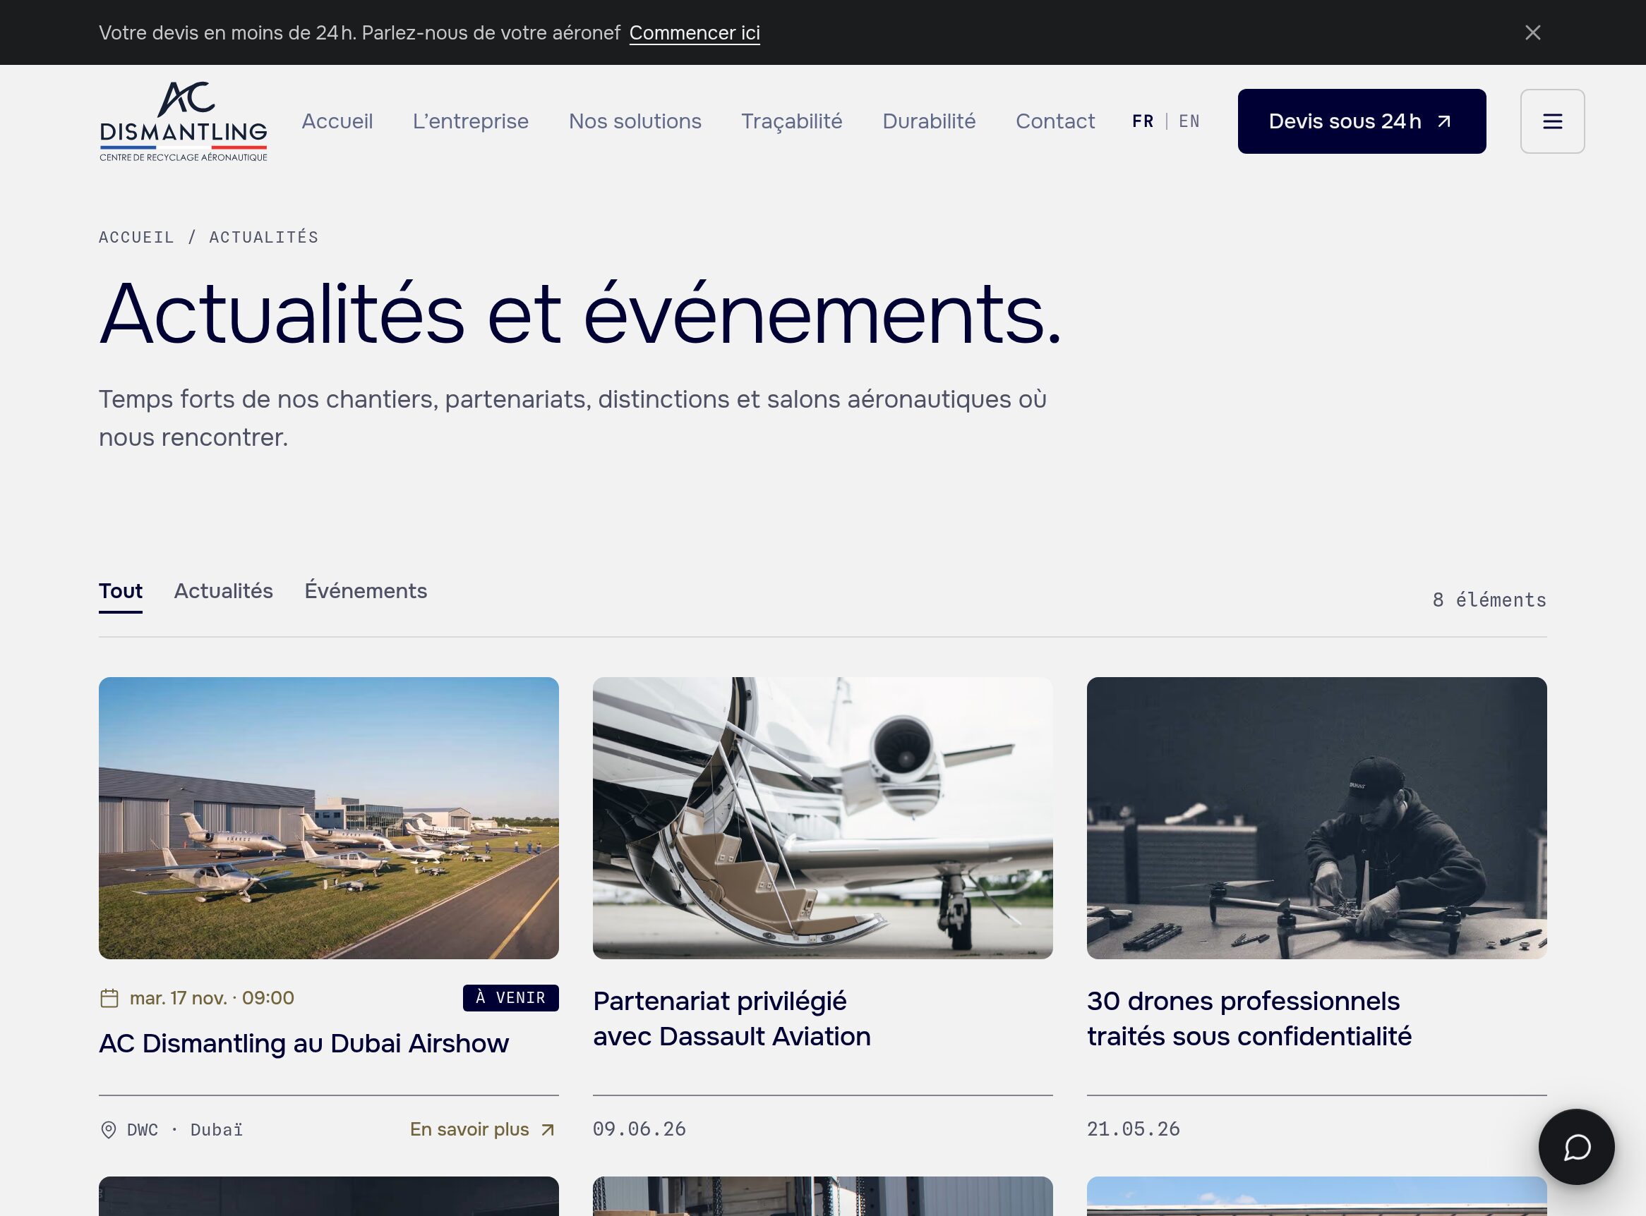Switch language to EN
The height and width of the screenshot is (1216, 1646).
pos(1189,121)
